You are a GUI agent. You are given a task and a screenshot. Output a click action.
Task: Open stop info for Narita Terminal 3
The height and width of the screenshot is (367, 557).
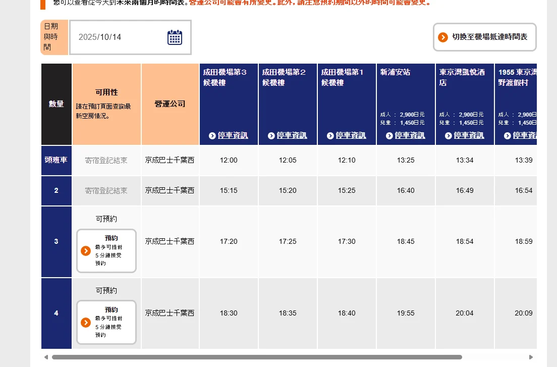tap(233, 135)
